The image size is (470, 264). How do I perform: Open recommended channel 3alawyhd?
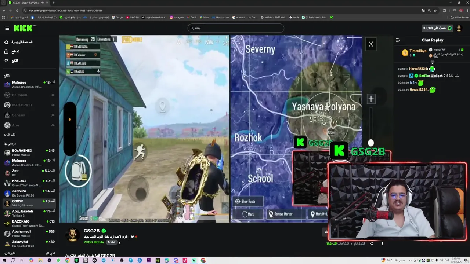[x=29, y=244]
